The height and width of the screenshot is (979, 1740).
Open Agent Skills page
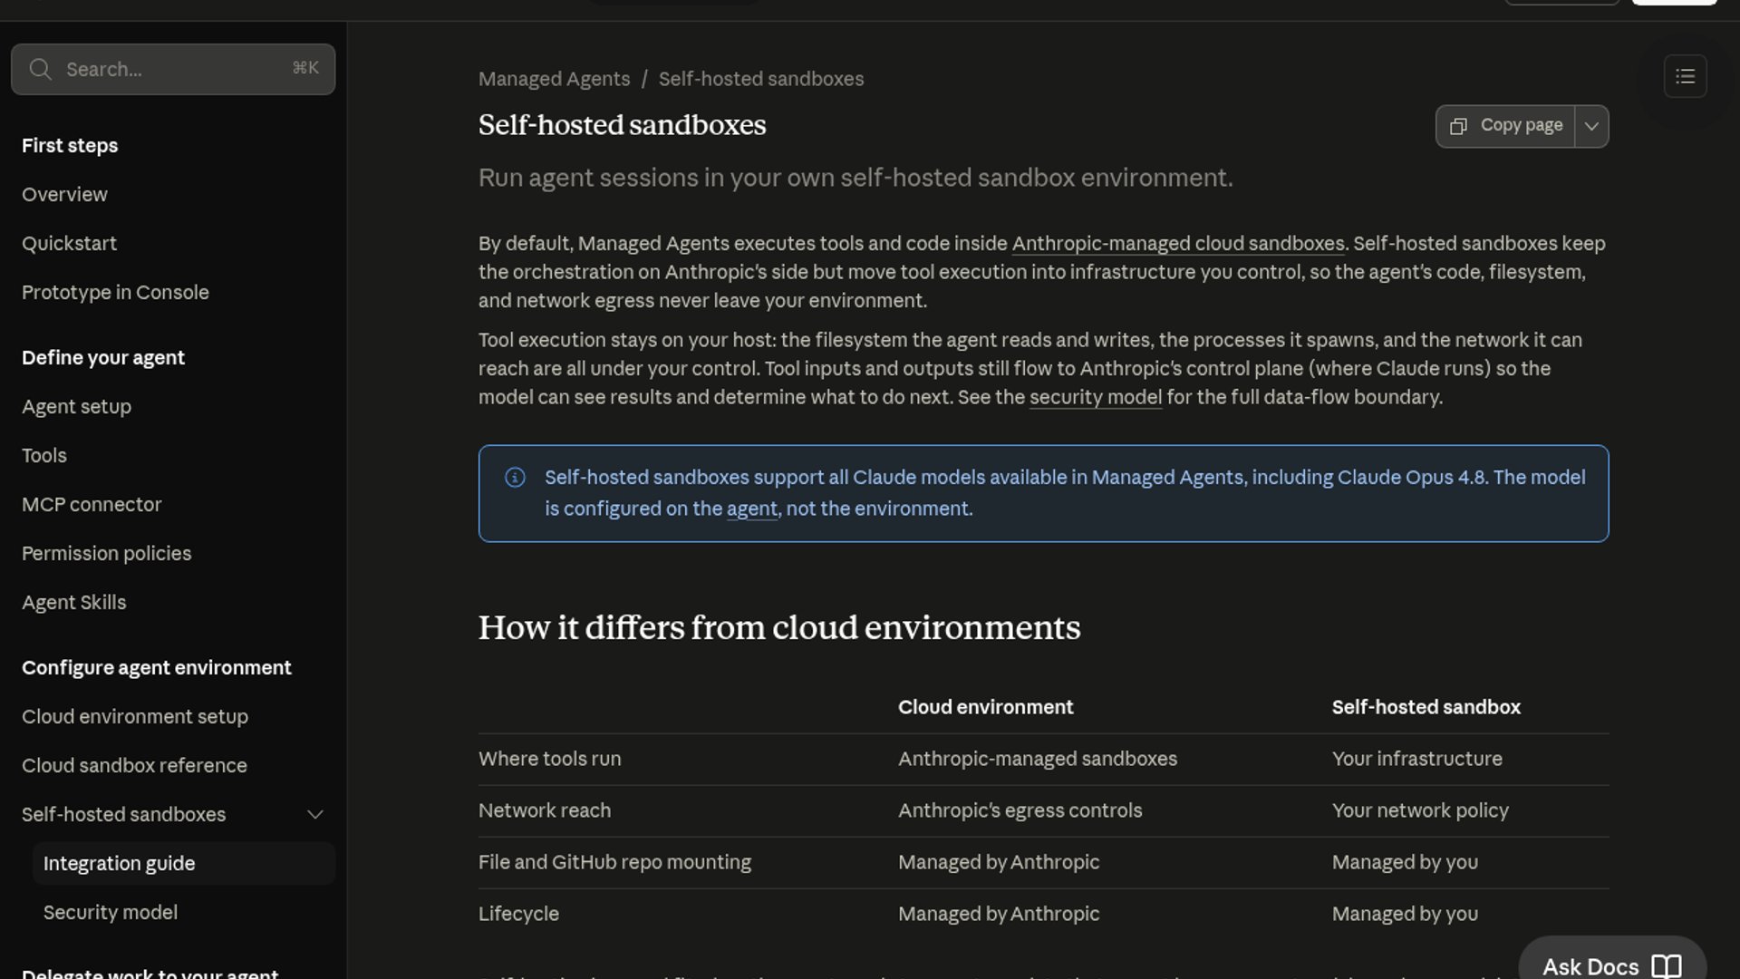click(x=73, y=602)
